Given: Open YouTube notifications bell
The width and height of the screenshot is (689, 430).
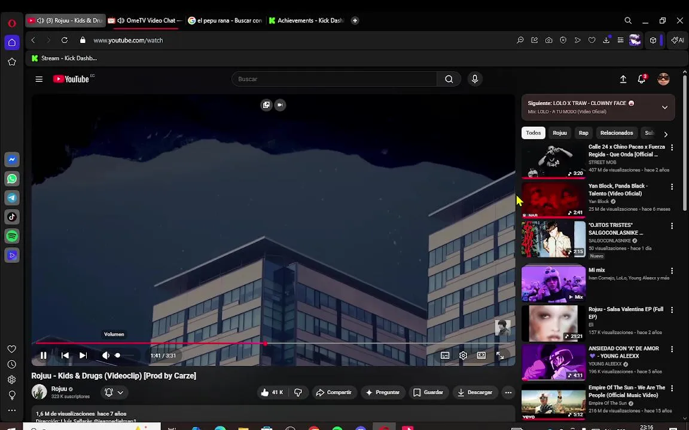Looking at the screenshot, I should 642,79.
